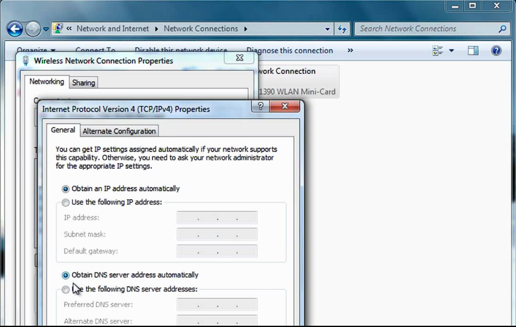
Task: Enable Obtain DNS server address automatically
Action: 66,275
